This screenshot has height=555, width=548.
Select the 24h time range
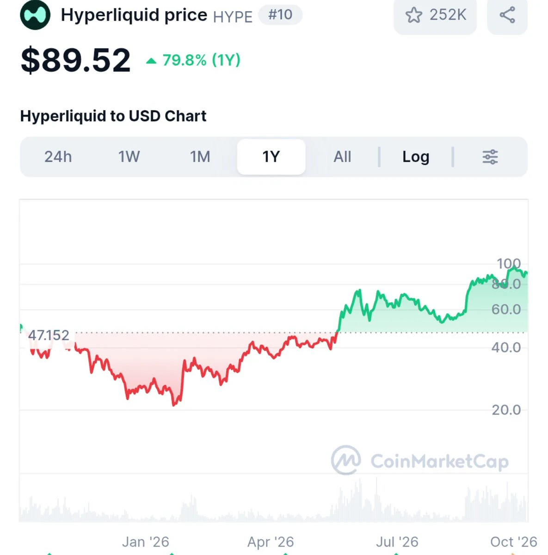[58, 157]
